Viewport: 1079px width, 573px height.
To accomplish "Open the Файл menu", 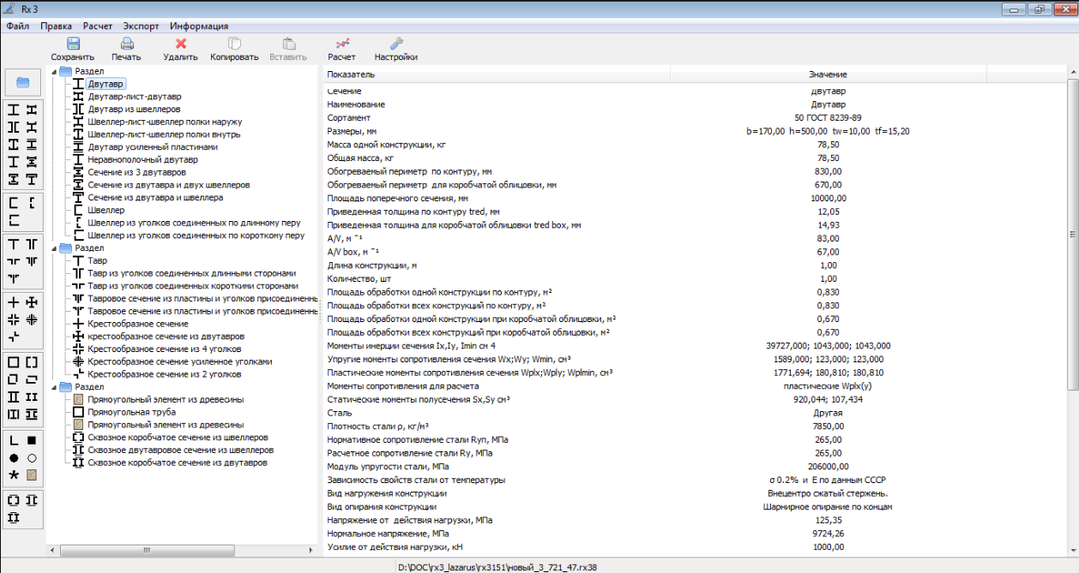I will pos(18,26).
